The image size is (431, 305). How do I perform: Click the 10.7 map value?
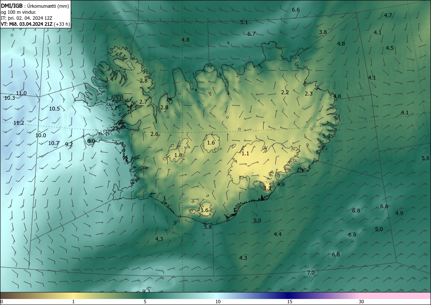point(53,143)
